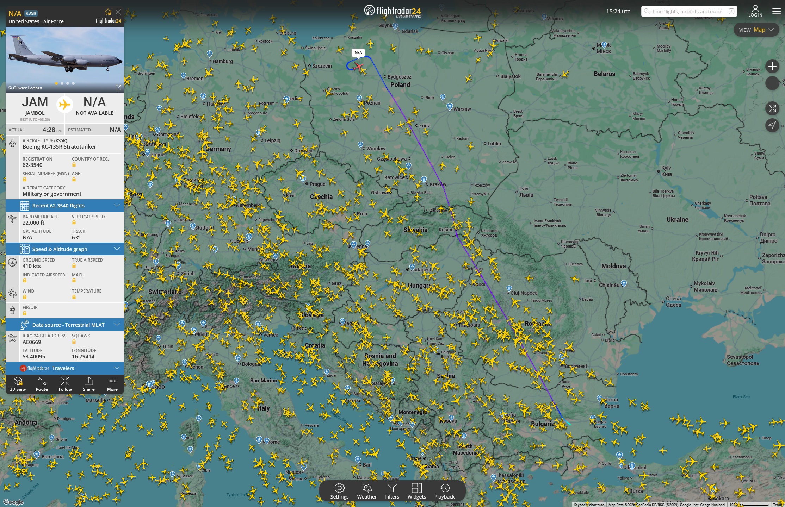
Task: Focus the Find flights search field
Action: tap(689, 11)
